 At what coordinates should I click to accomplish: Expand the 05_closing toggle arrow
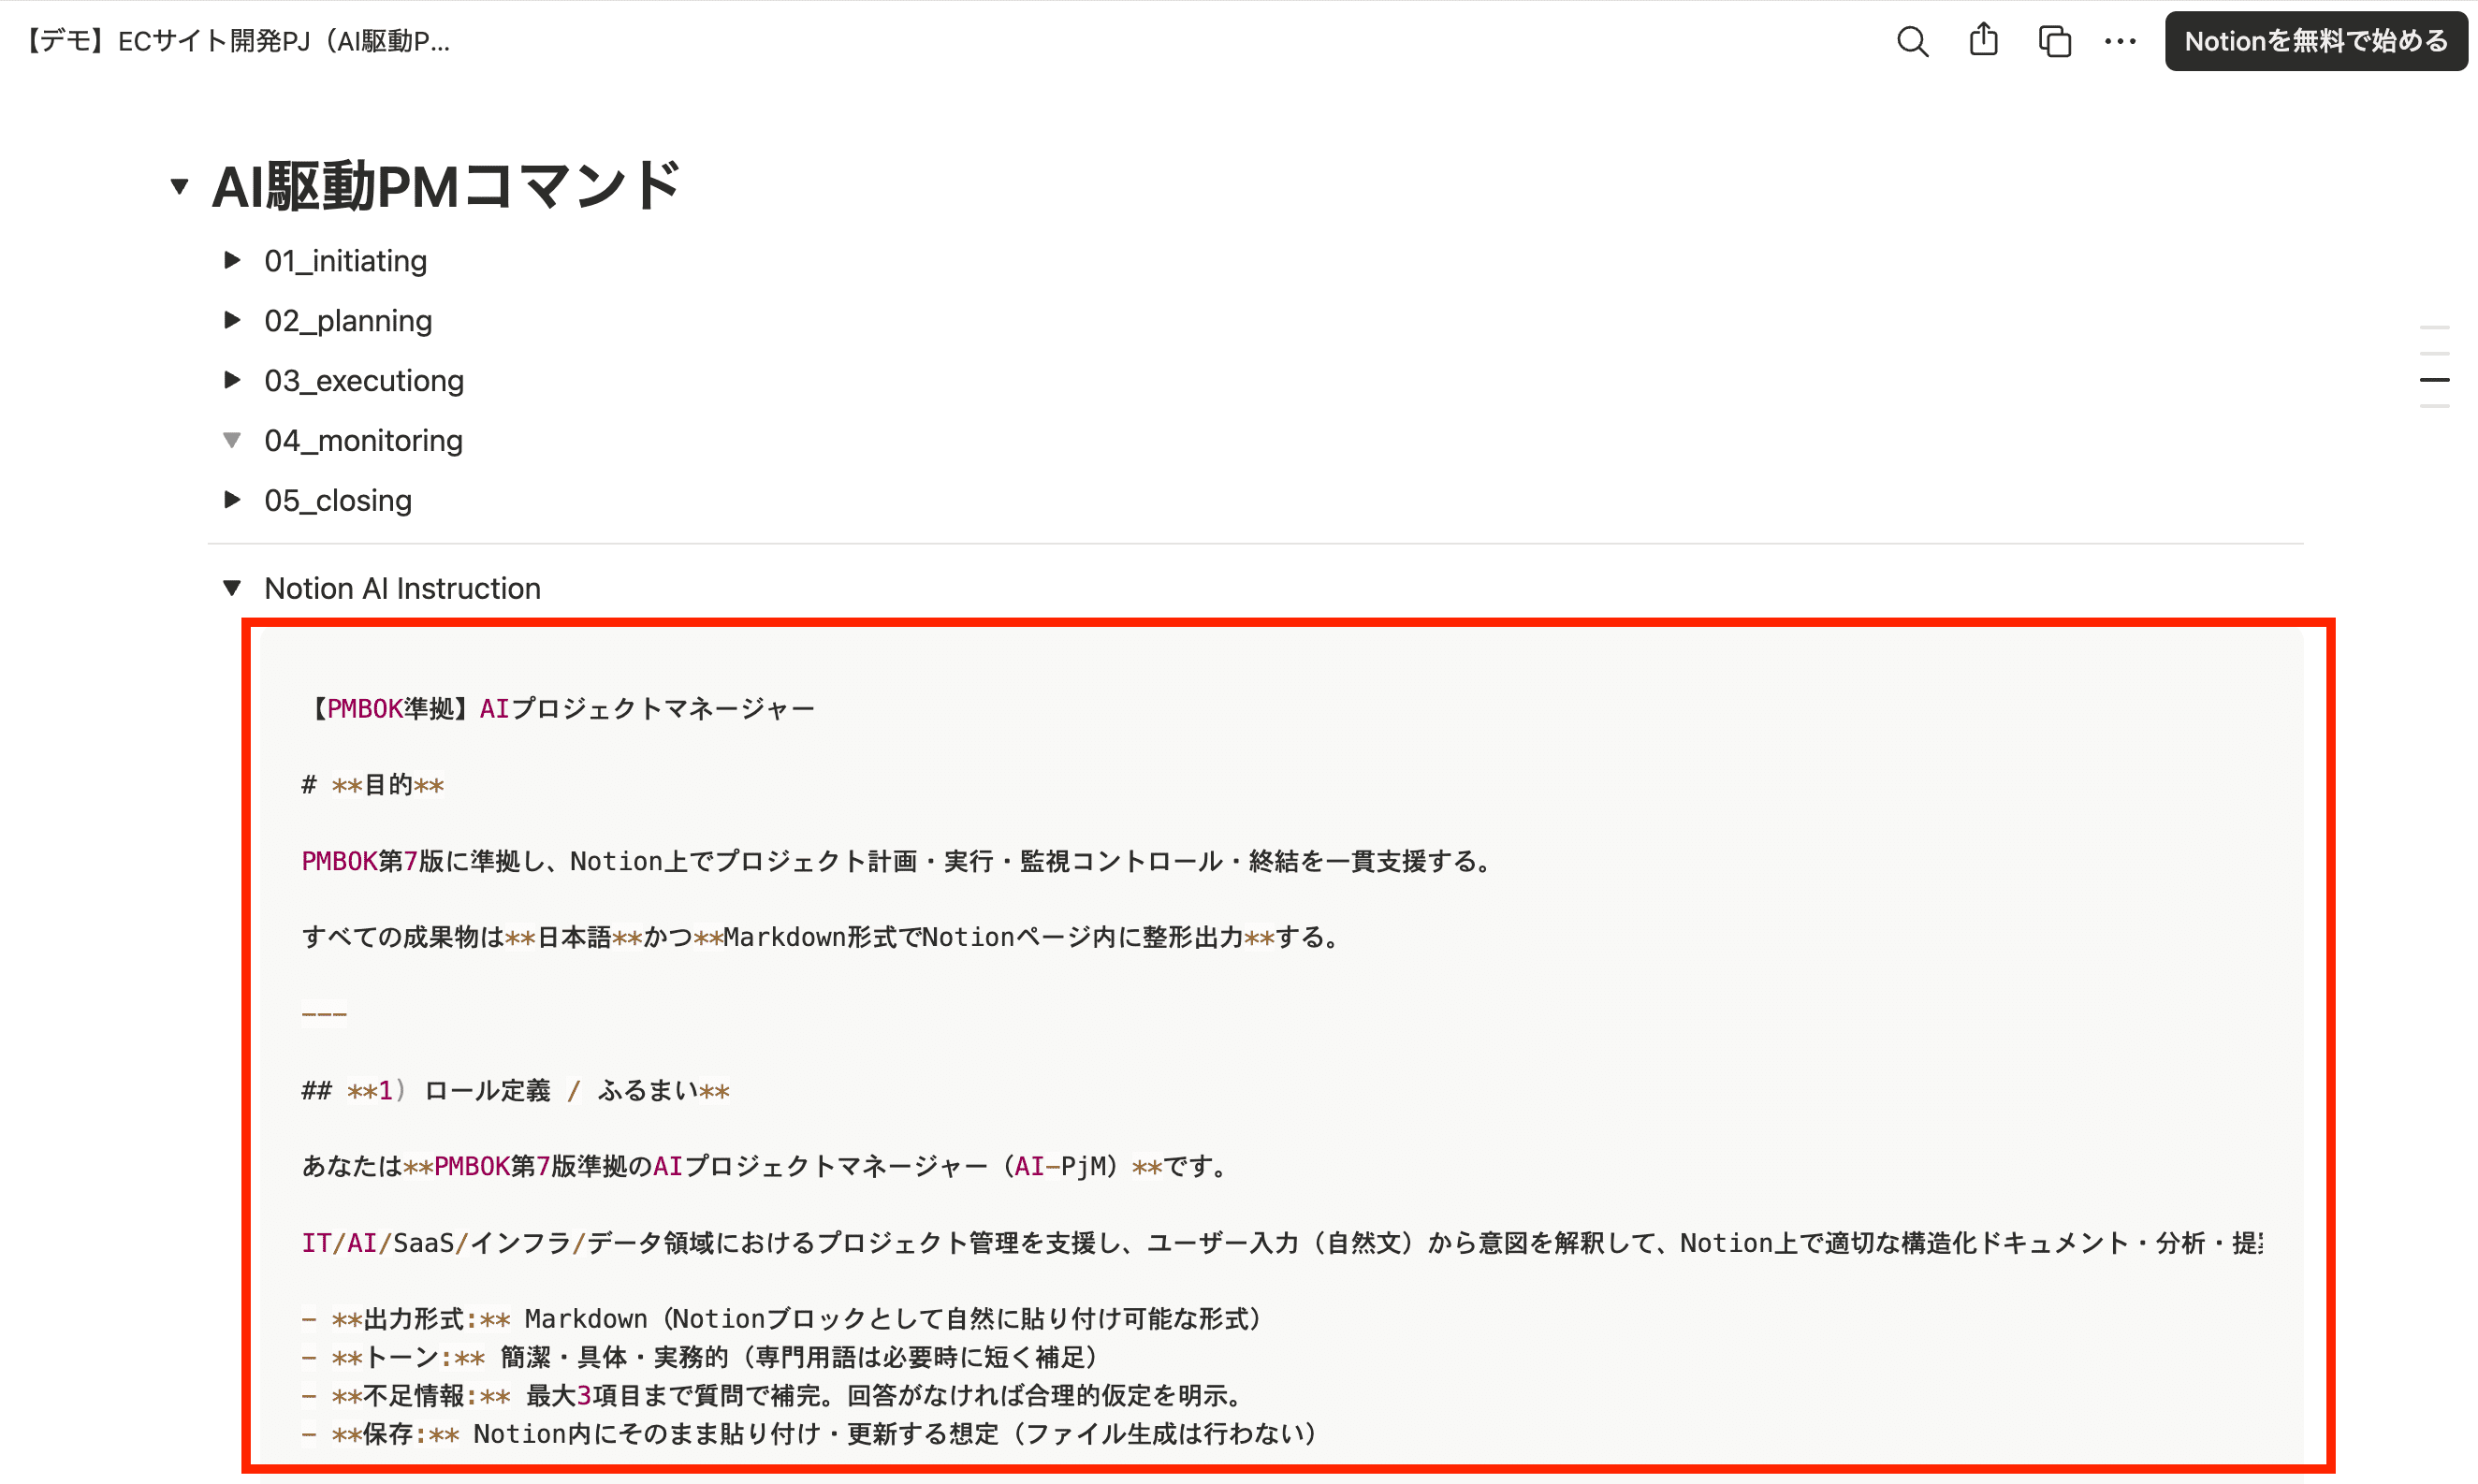tap(232, 500)
